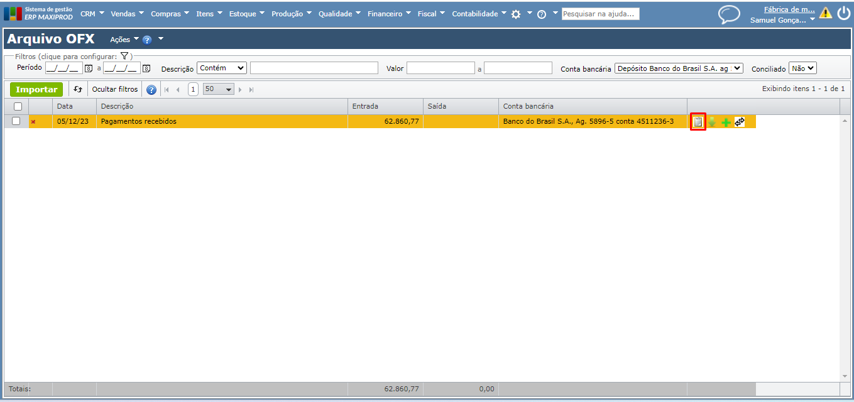Click the help search field Pesquisar na ajuda
Viewport: 854px width, 402px height.
600,14
